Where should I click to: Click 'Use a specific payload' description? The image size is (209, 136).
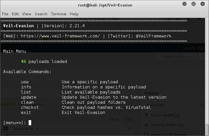(x=90, y=82)
